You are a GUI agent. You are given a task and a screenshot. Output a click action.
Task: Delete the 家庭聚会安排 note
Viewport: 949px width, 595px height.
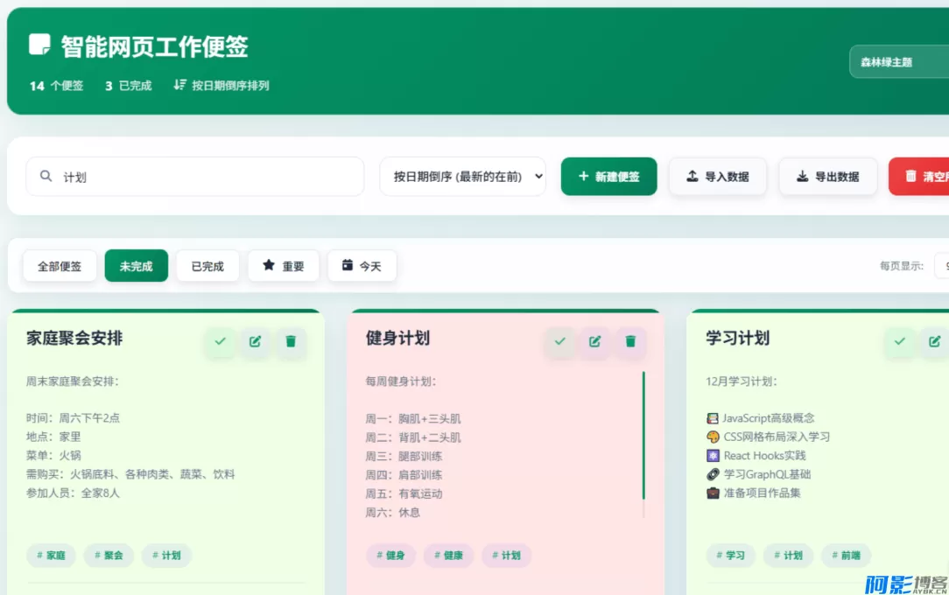[x=291, y=342]
